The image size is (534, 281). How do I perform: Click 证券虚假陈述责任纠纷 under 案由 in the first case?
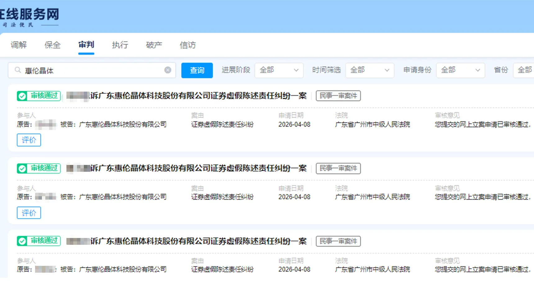tap(222, 124)
